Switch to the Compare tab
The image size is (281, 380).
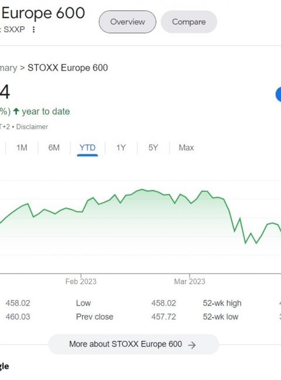(x=189, y=22)
